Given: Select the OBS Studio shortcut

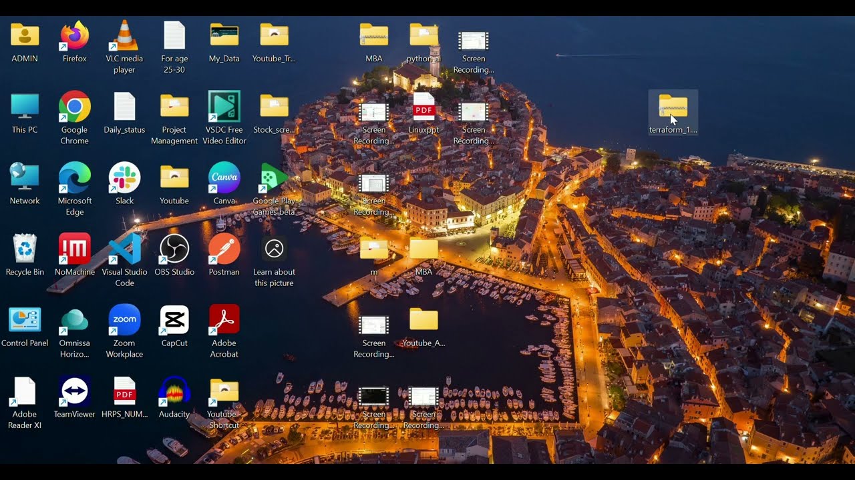Looking at the screenshot, I should 174,255.
